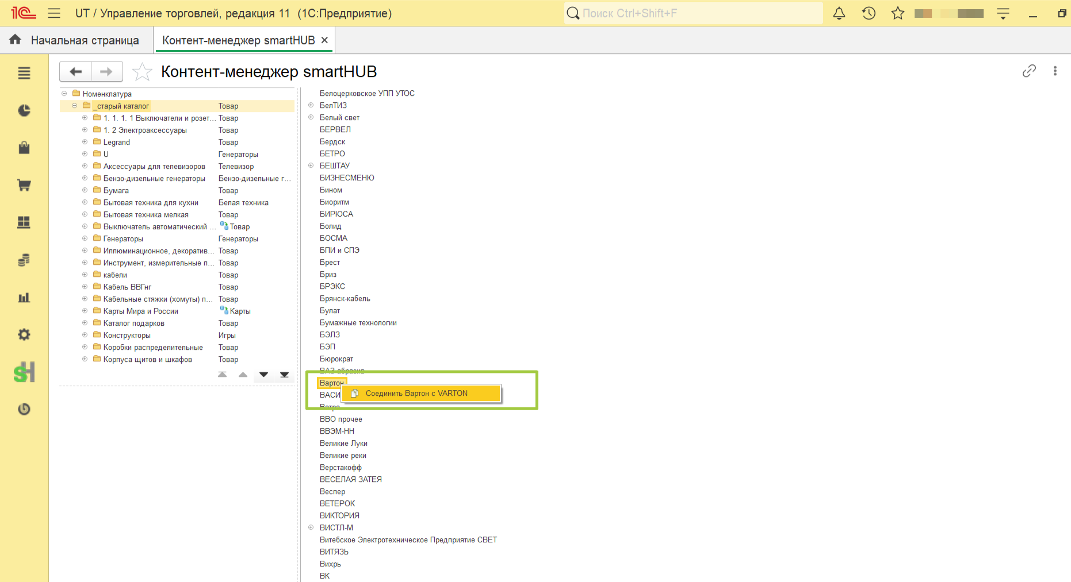The height and width of the screenshot is (582, 1071).
Task: Select Корпуса щитов и шкафов row
Action: (177, 360)
